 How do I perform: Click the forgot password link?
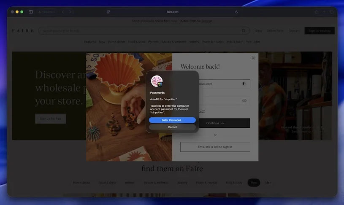pyautogui.click(x=202, y=111)
